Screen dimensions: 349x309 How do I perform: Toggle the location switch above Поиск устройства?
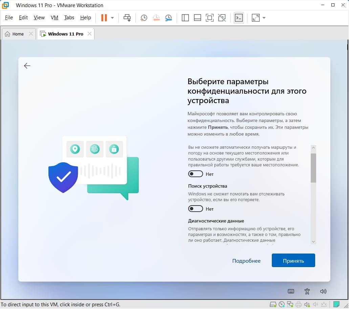195,174
